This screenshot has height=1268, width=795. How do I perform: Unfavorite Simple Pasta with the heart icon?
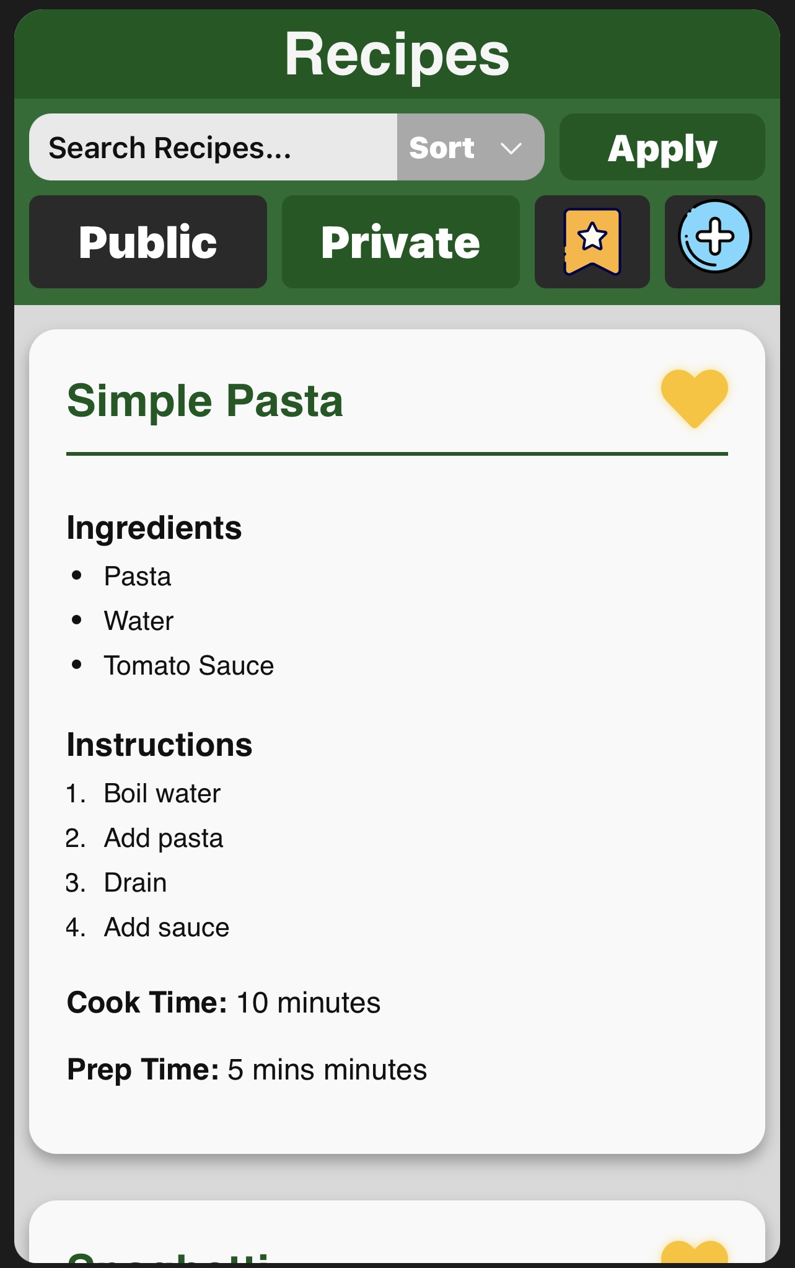(x=694, y=397)
